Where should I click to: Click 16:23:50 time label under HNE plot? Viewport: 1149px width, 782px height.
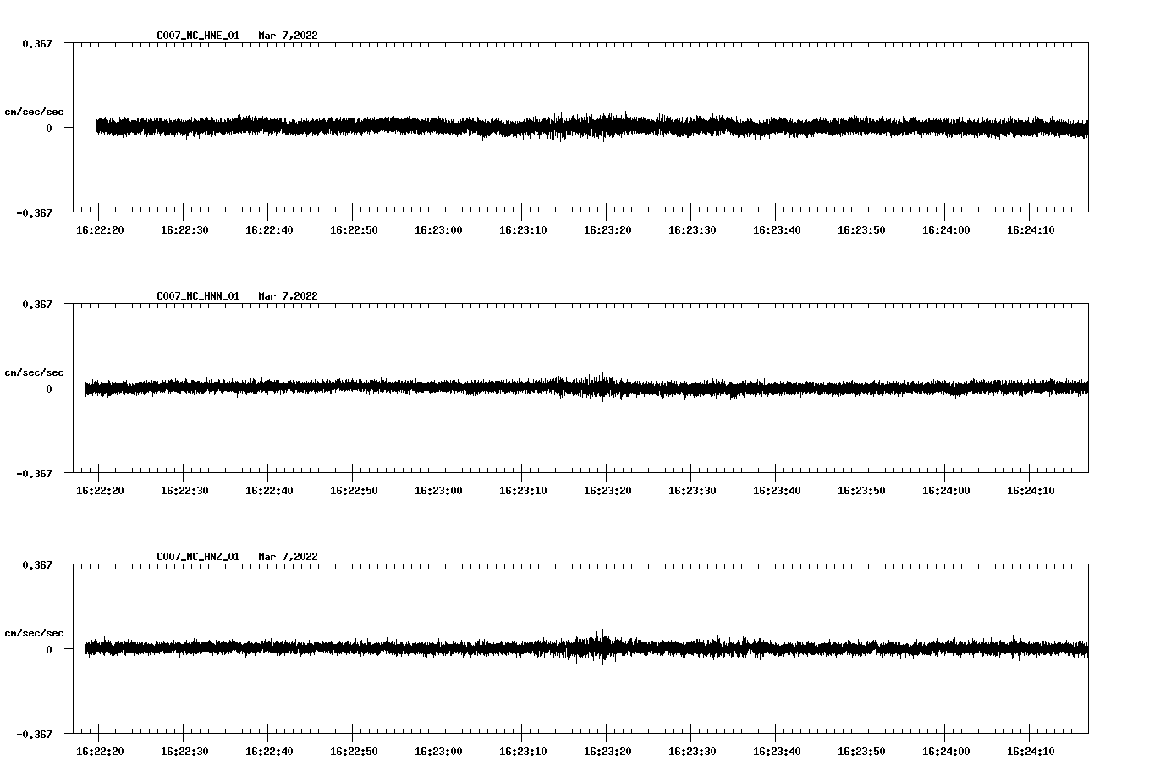pos(861,229)
